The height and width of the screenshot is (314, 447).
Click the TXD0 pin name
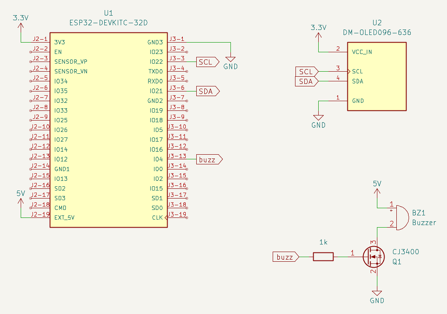coord(155,72)
